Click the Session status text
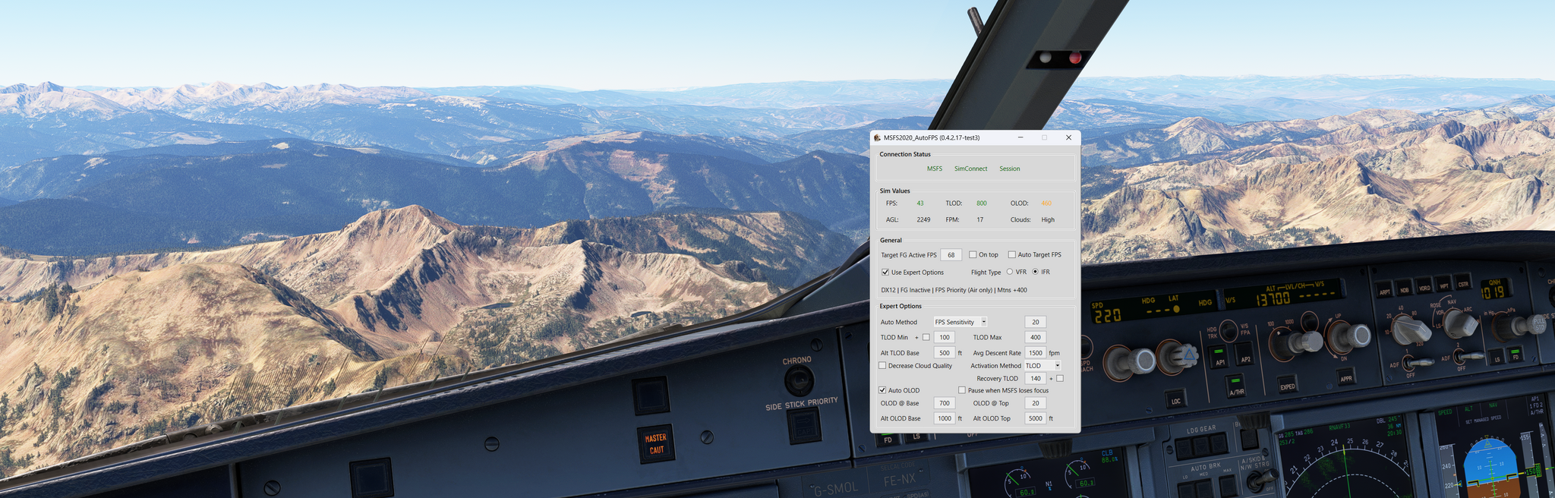 coord(1010,169)
